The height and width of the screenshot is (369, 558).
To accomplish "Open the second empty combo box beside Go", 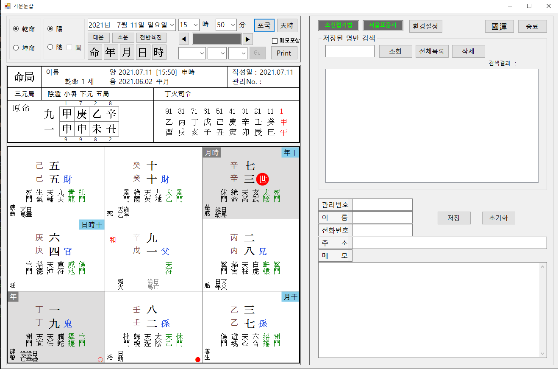I will point(217,53).
